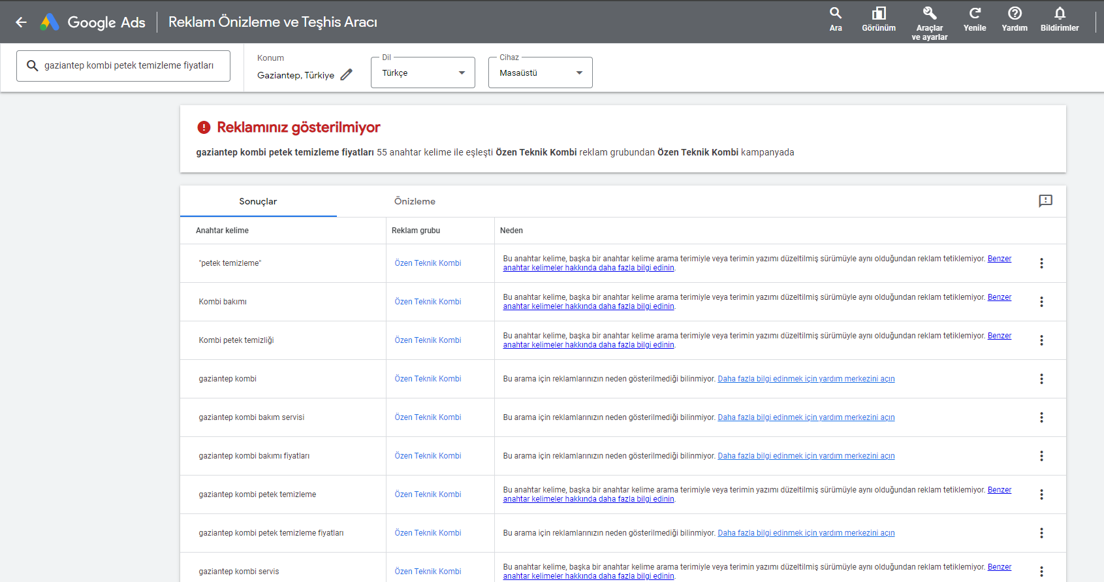Open yardım merkezi link in bakımı fiyatları row
The image size is (1104, 582).
pyautogui.click(x=806, y=456)
